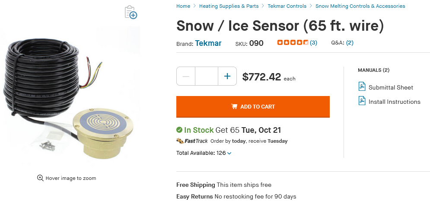Click the Install Instructions PDF icon
This screenshot has height=205, width=430.
(x=362, y=101)
